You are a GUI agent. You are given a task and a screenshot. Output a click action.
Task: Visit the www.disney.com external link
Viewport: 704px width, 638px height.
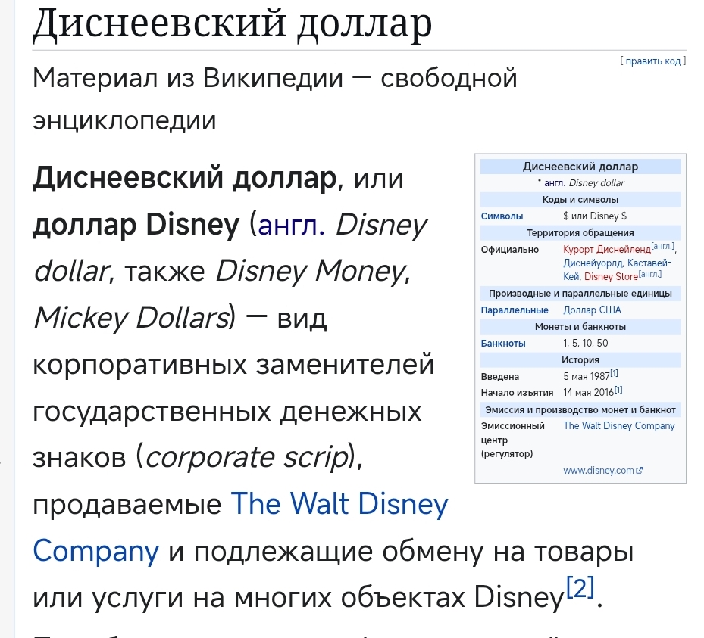[x=599, y=470]
